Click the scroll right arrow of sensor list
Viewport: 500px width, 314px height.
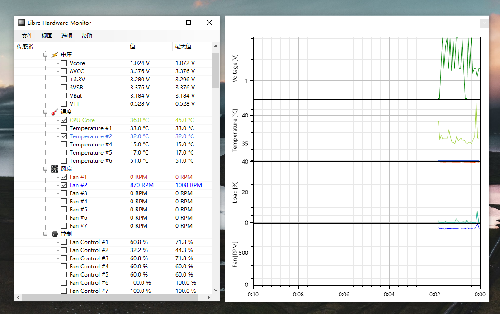point(208,298)
